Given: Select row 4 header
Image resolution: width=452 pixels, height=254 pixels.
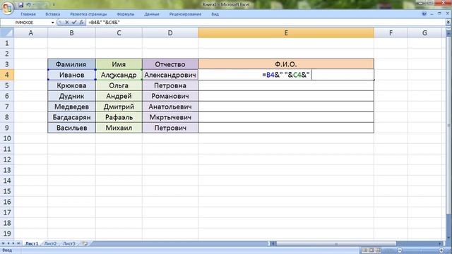Looking at the screenshot, I should (x=7, y=75).
